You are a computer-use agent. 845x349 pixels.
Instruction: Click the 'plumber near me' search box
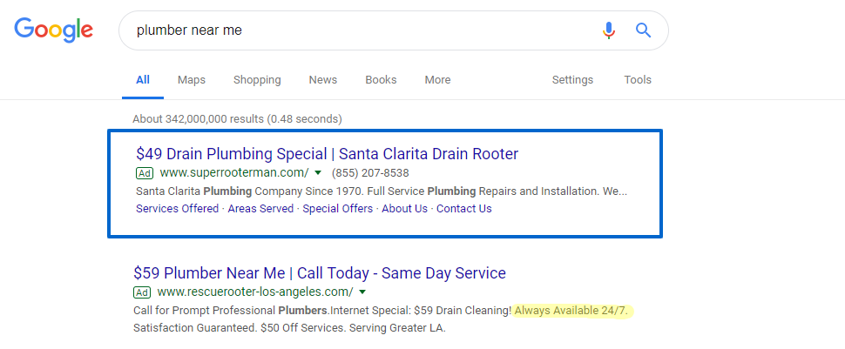[361, 30]
